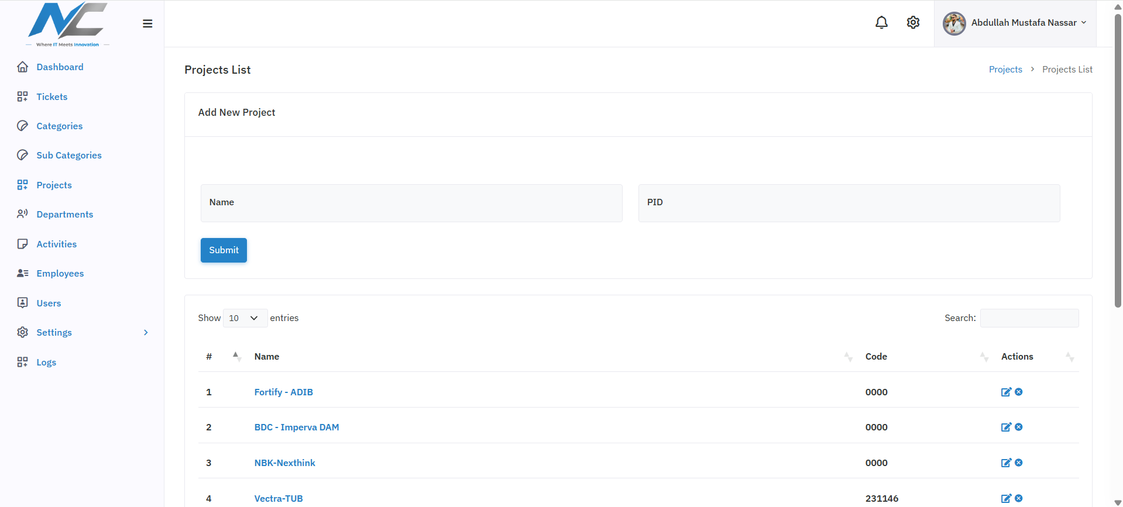
Task: Click the gear settings icon in header
Action: 913,22
